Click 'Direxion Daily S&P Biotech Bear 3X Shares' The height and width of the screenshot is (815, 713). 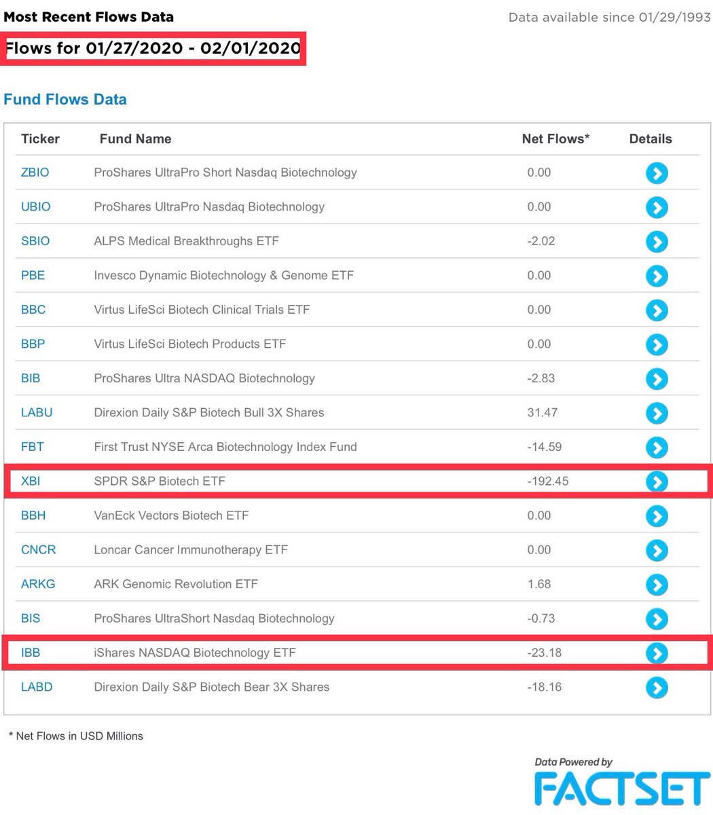(x=212, y=687)
